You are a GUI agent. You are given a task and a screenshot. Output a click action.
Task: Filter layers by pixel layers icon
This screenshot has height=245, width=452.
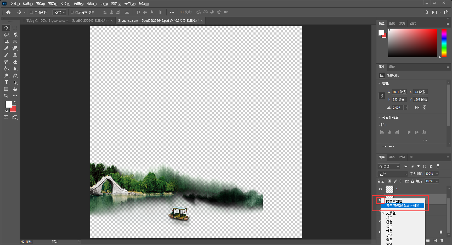[406, 166]
